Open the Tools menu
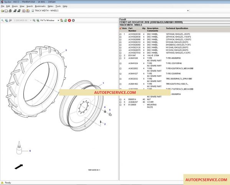Screen dimensions: 230x185 tap(58, 6)
